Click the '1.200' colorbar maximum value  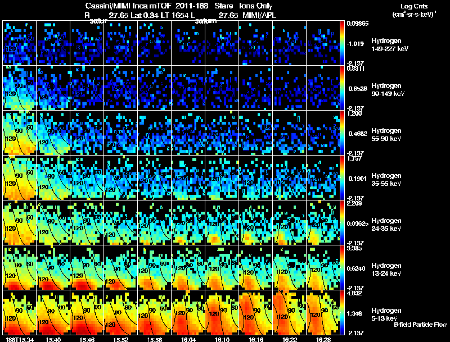pyautogui.click(x=354, y=113)
